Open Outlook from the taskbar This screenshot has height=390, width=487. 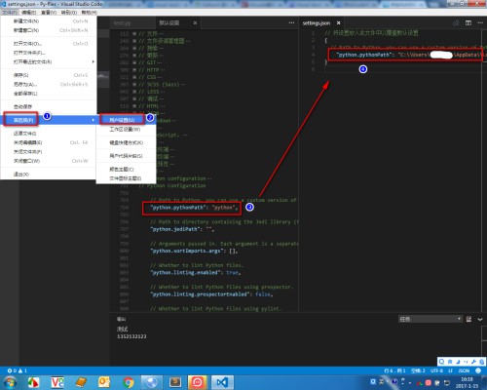tap(104, 382)
